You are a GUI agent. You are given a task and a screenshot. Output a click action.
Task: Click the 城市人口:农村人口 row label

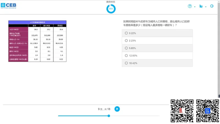pos(18,43)
